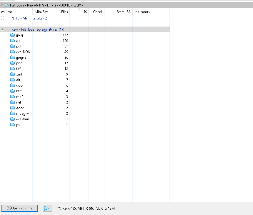Select the mp4 folder icon
The image size is (253, 215).
coord(12,96)
